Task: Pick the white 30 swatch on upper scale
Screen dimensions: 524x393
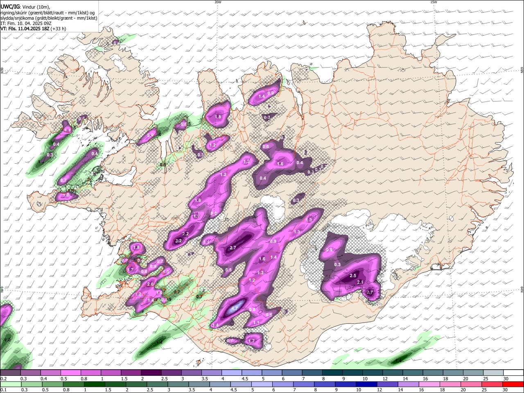Action: pos(514,373)
